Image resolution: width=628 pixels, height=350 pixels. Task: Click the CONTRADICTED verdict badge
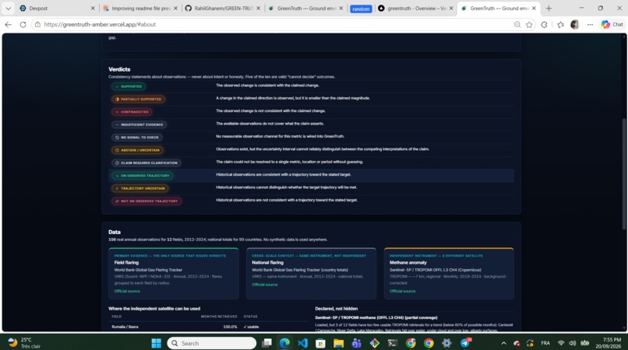(x=132, y=112)
